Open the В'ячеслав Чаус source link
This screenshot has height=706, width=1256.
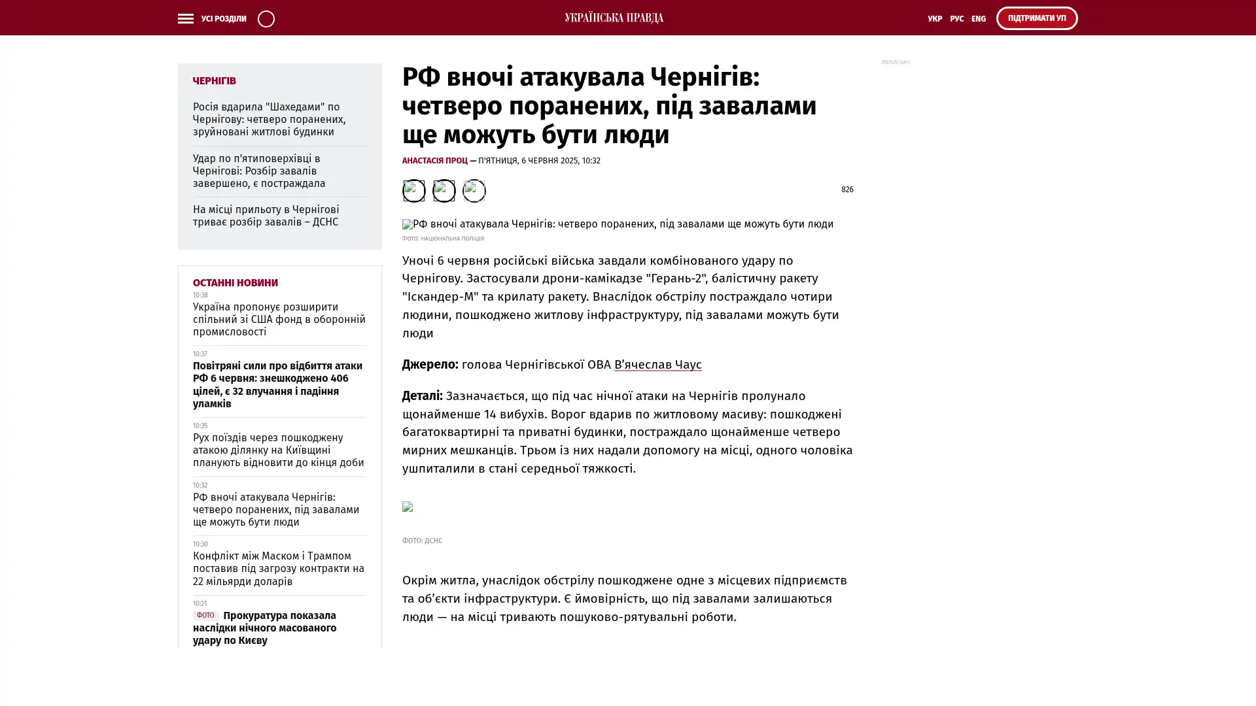pos(657,365)
